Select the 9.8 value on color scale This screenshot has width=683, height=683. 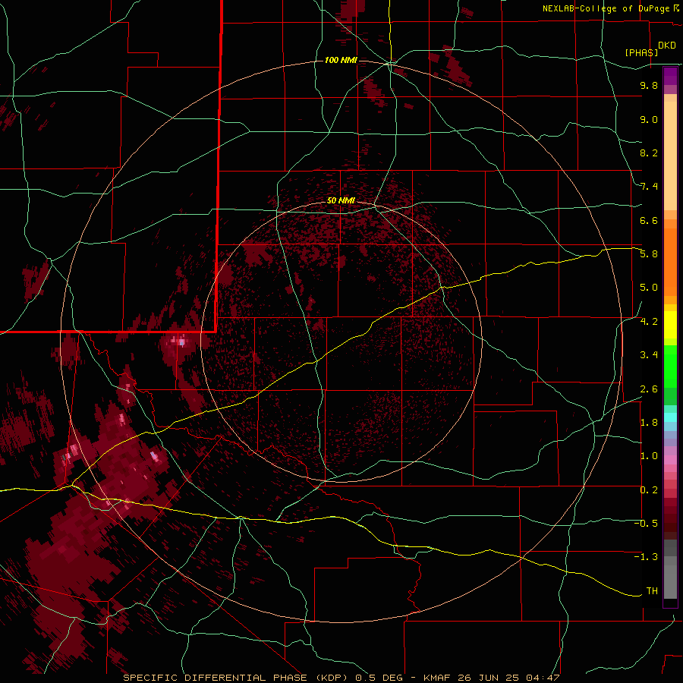(649, 85)
